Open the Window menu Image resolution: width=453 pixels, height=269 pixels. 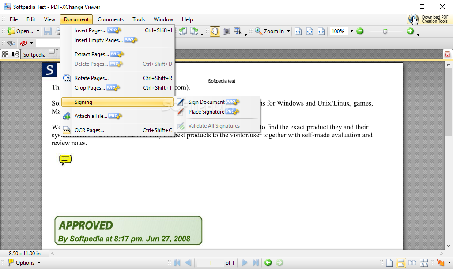click(x=163, y=19)
